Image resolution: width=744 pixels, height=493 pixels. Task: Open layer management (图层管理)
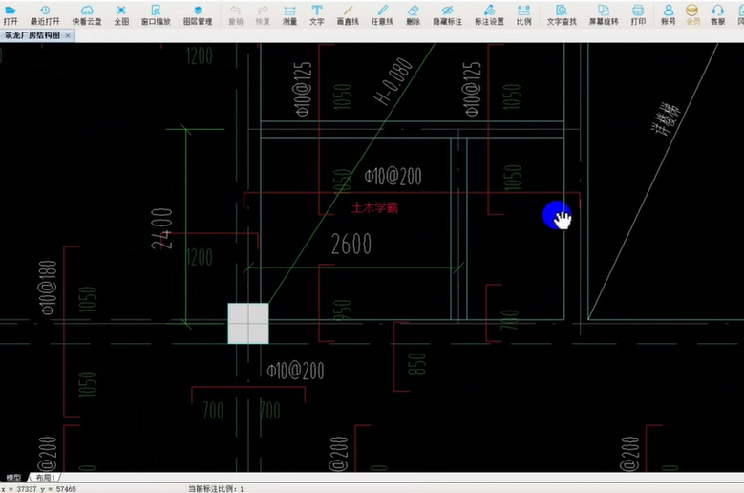(x=198, y=13)
